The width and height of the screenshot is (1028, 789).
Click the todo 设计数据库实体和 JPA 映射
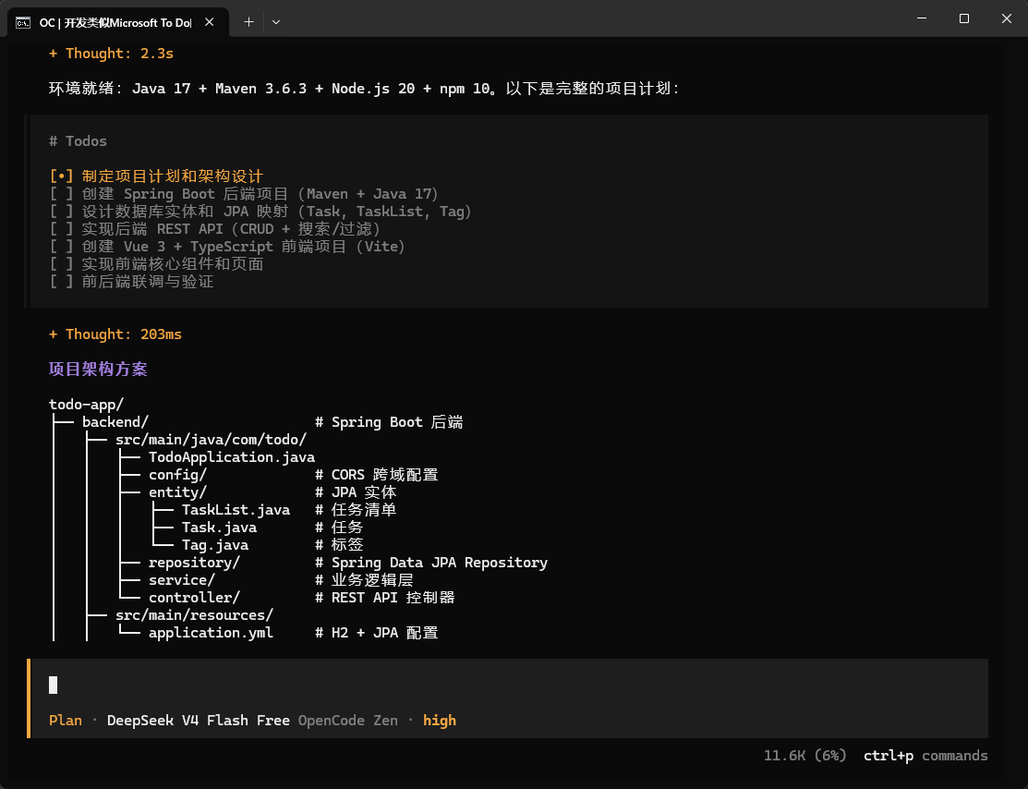tap(260, 212)
